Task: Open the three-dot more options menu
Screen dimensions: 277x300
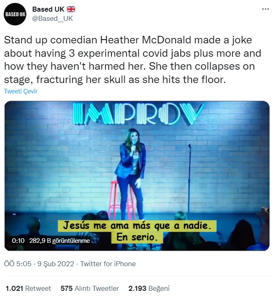Action: tap(265, 9)
